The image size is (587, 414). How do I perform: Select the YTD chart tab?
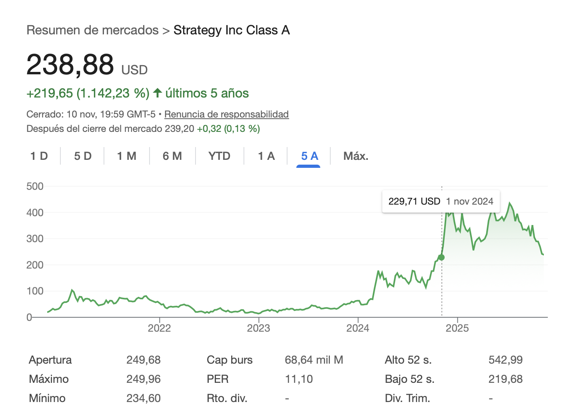[x=220, y=156]
